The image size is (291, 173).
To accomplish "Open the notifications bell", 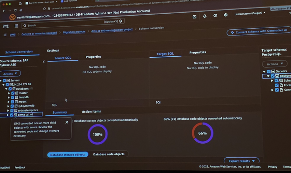I will click(205, 16).
